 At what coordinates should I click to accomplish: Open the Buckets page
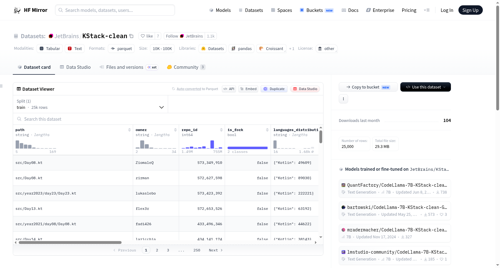(x=317, y=10)
